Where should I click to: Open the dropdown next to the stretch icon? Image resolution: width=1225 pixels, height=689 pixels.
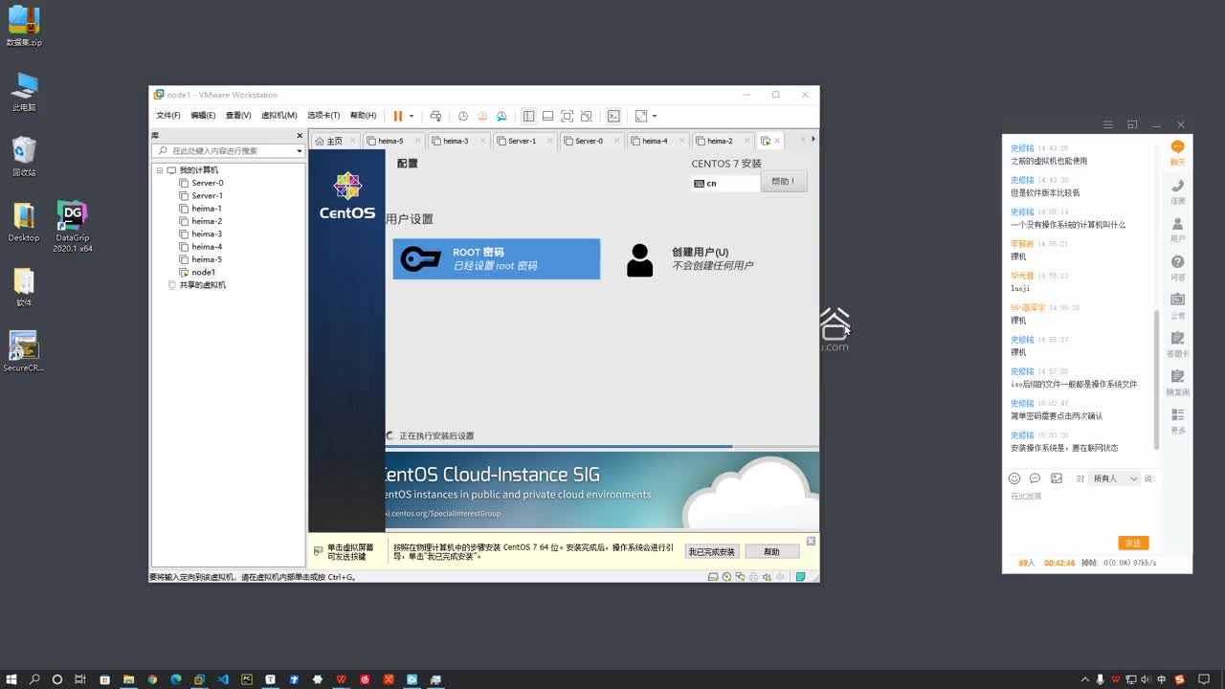tap(655, 116)
